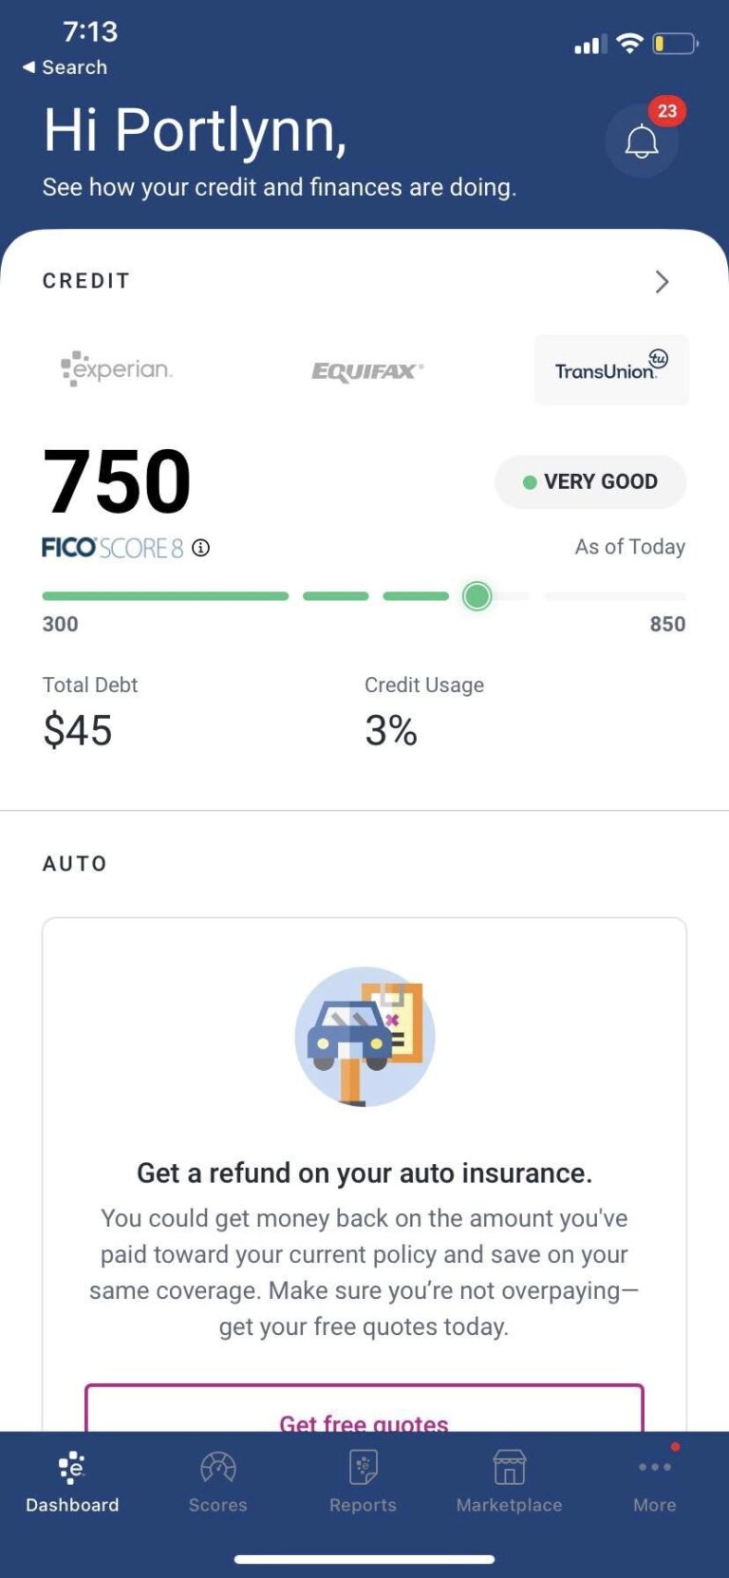The image size is (729, 1578).
Task: Select the Experian credit bureau
Action: tap(117, 368)
